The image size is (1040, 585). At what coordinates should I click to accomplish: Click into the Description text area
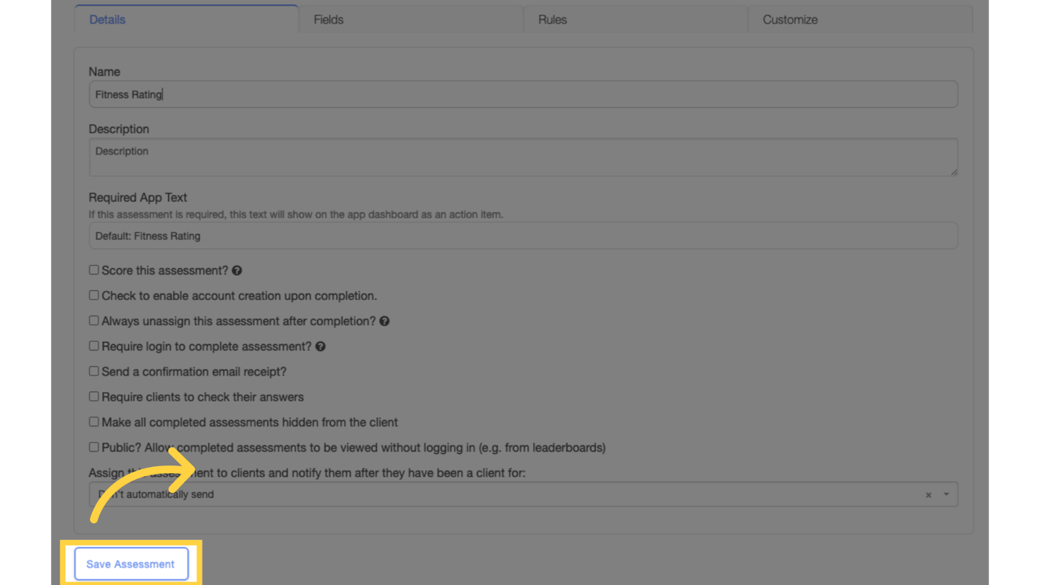[522, 157]
